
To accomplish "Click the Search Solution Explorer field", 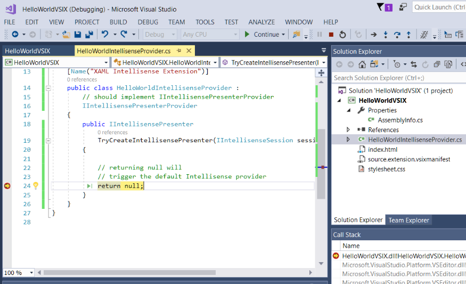I will pyautogui.click(x=399, y=78).
